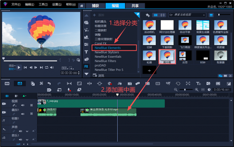
Task: Toggle show video filters button in gallery
Action: 156,15
